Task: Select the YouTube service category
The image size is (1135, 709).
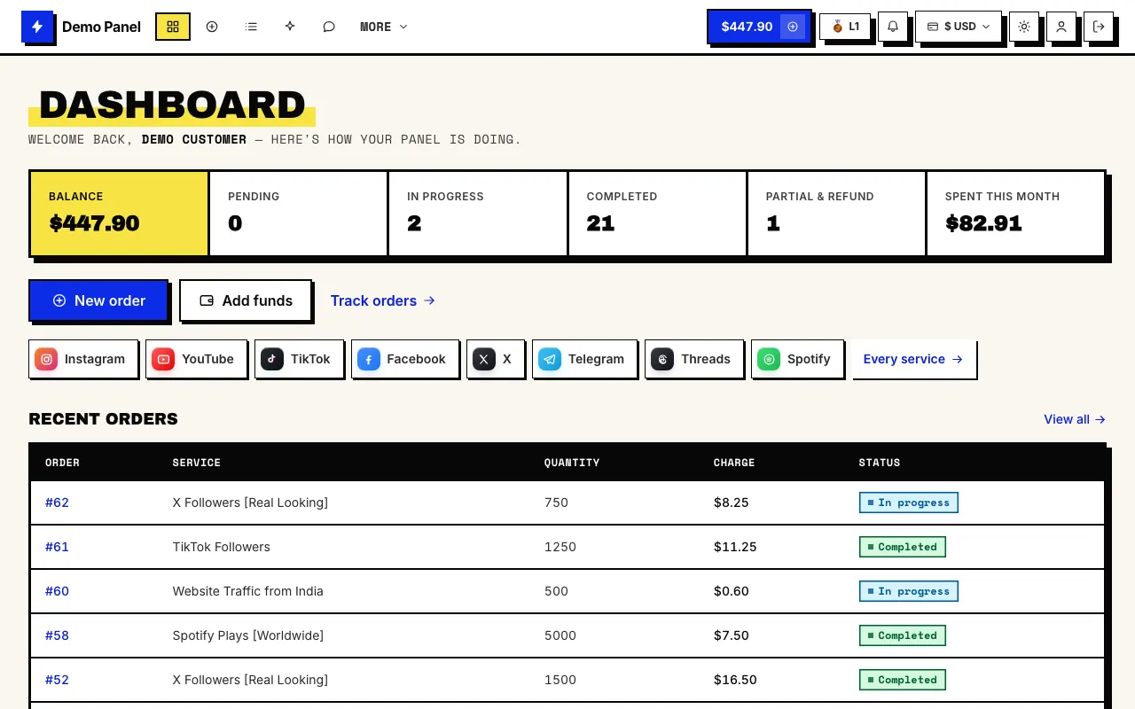Action: click(x=196, y=359)
